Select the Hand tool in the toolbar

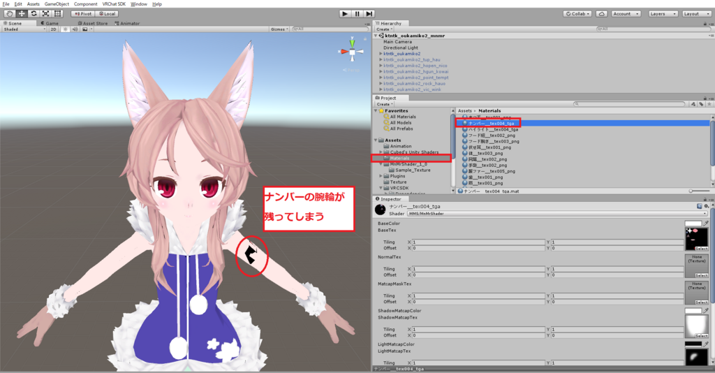tap(9, 14)
